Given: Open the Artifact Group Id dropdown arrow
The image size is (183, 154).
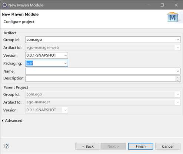Looking at the screenshot, I should (178, 40).
